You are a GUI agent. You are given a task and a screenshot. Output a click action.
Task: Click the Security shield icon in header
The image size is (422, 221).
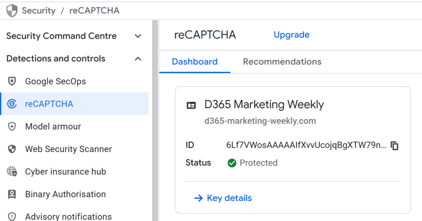[12, 10]
